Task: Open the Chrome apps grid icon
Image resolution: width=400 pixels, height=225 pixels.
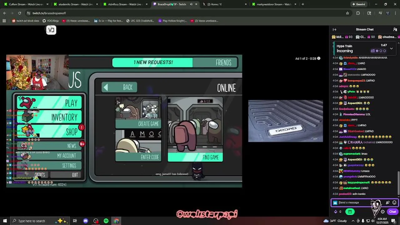Action: tap(4, 21)
